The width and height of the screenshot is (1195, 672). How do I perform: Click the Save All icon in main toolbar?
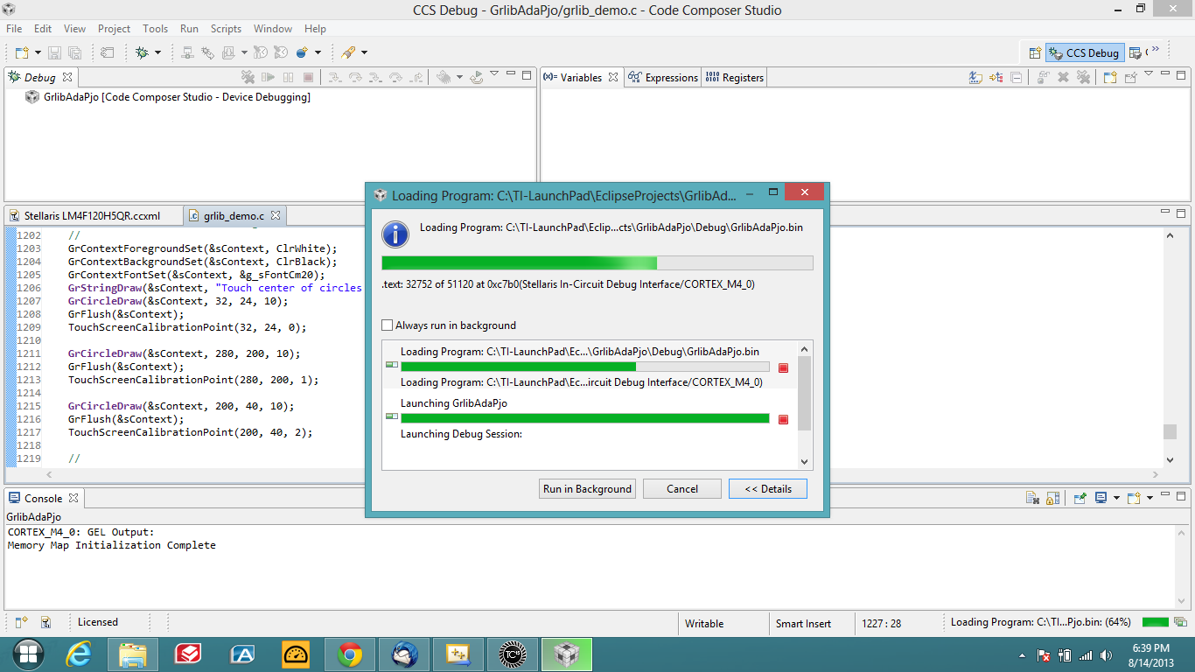[74, 52]
